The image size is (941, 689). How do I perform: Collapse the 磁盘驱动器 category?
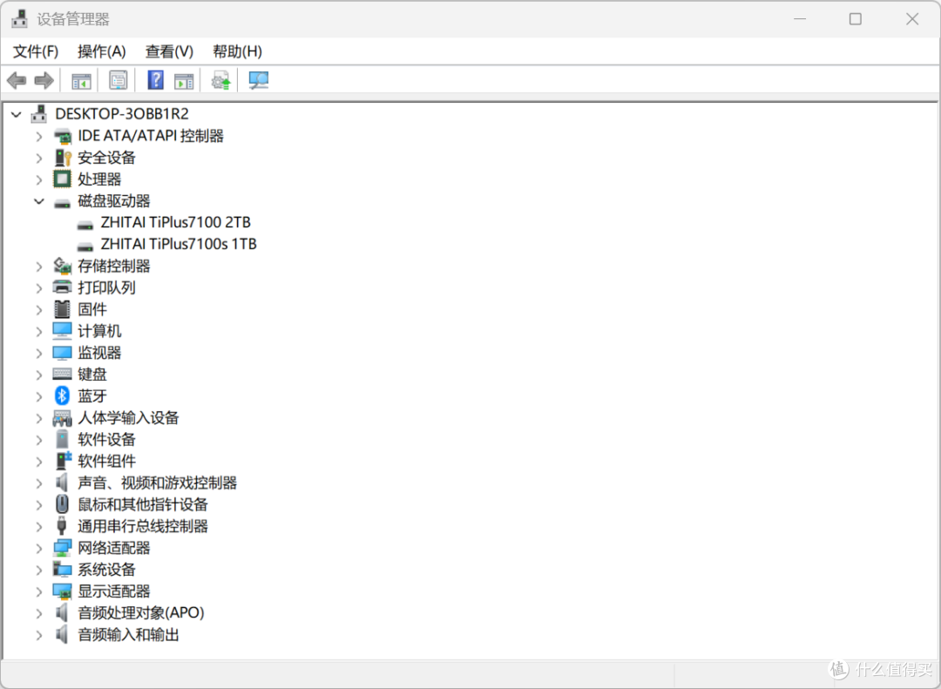39,201
